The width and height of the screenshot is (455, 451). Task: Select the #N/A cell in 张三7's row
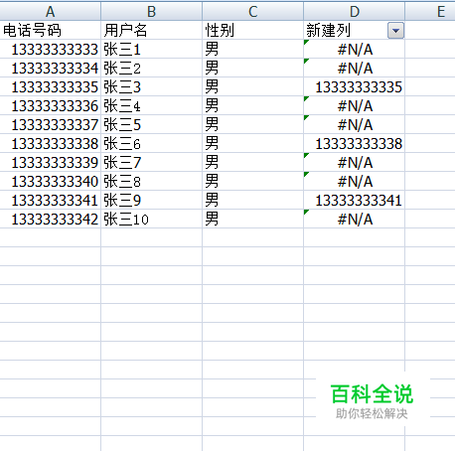[355, 163]
